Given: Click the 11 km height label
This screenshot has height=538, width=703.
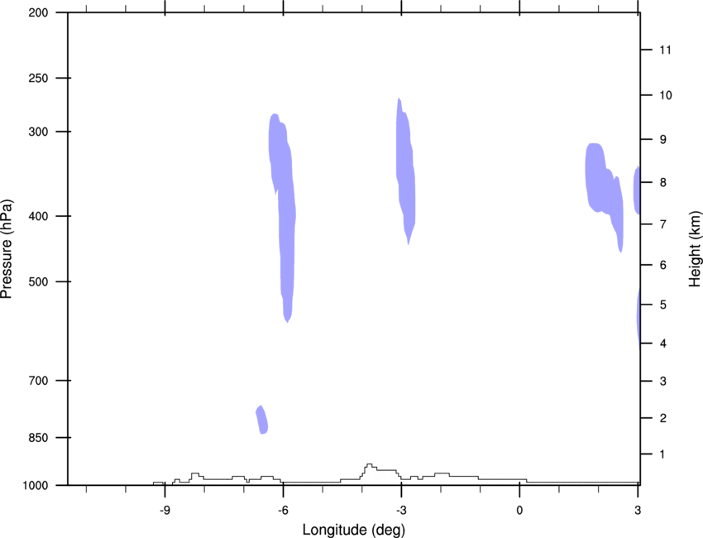Looking at the screenshot, I should (x=665, y=50).
